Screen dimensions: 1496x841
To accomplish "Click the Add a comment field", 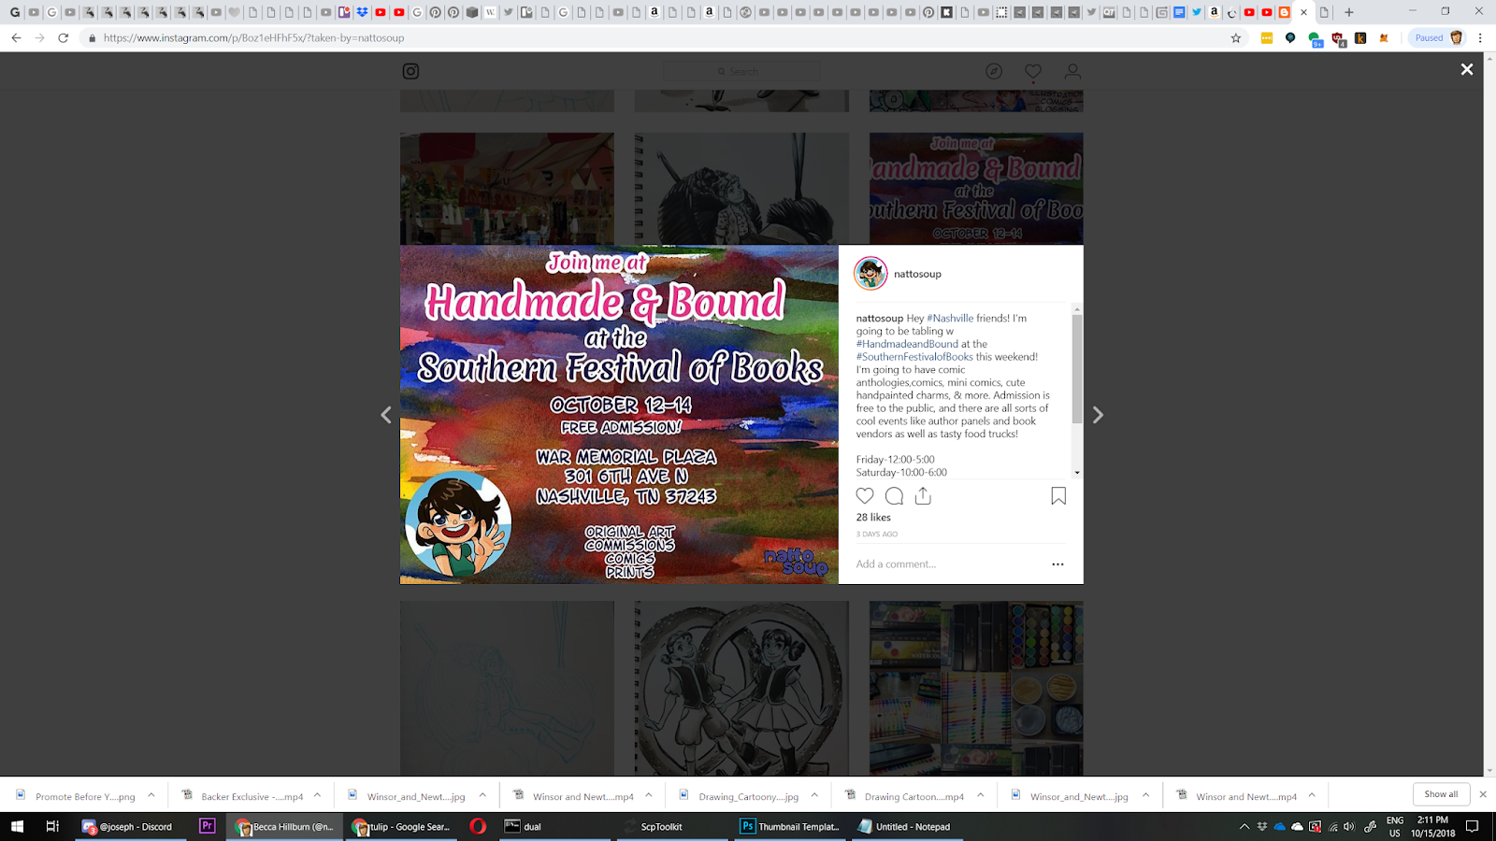I will [949, 564].
